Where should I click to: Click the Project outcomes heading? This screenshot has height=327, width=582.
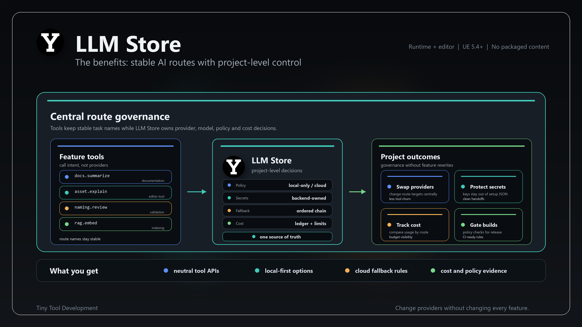[x=410, y=157]
